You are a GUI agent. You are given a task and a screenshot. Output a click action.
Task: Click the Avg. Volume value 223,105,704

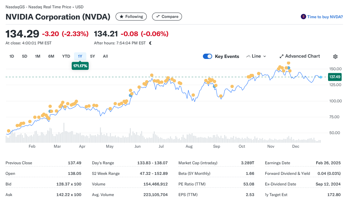(156, 195)
